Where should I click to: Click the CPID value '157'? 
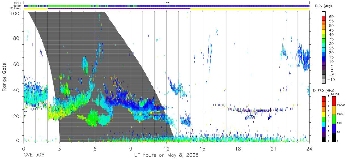pyautogui.click(x=167, y=3)
